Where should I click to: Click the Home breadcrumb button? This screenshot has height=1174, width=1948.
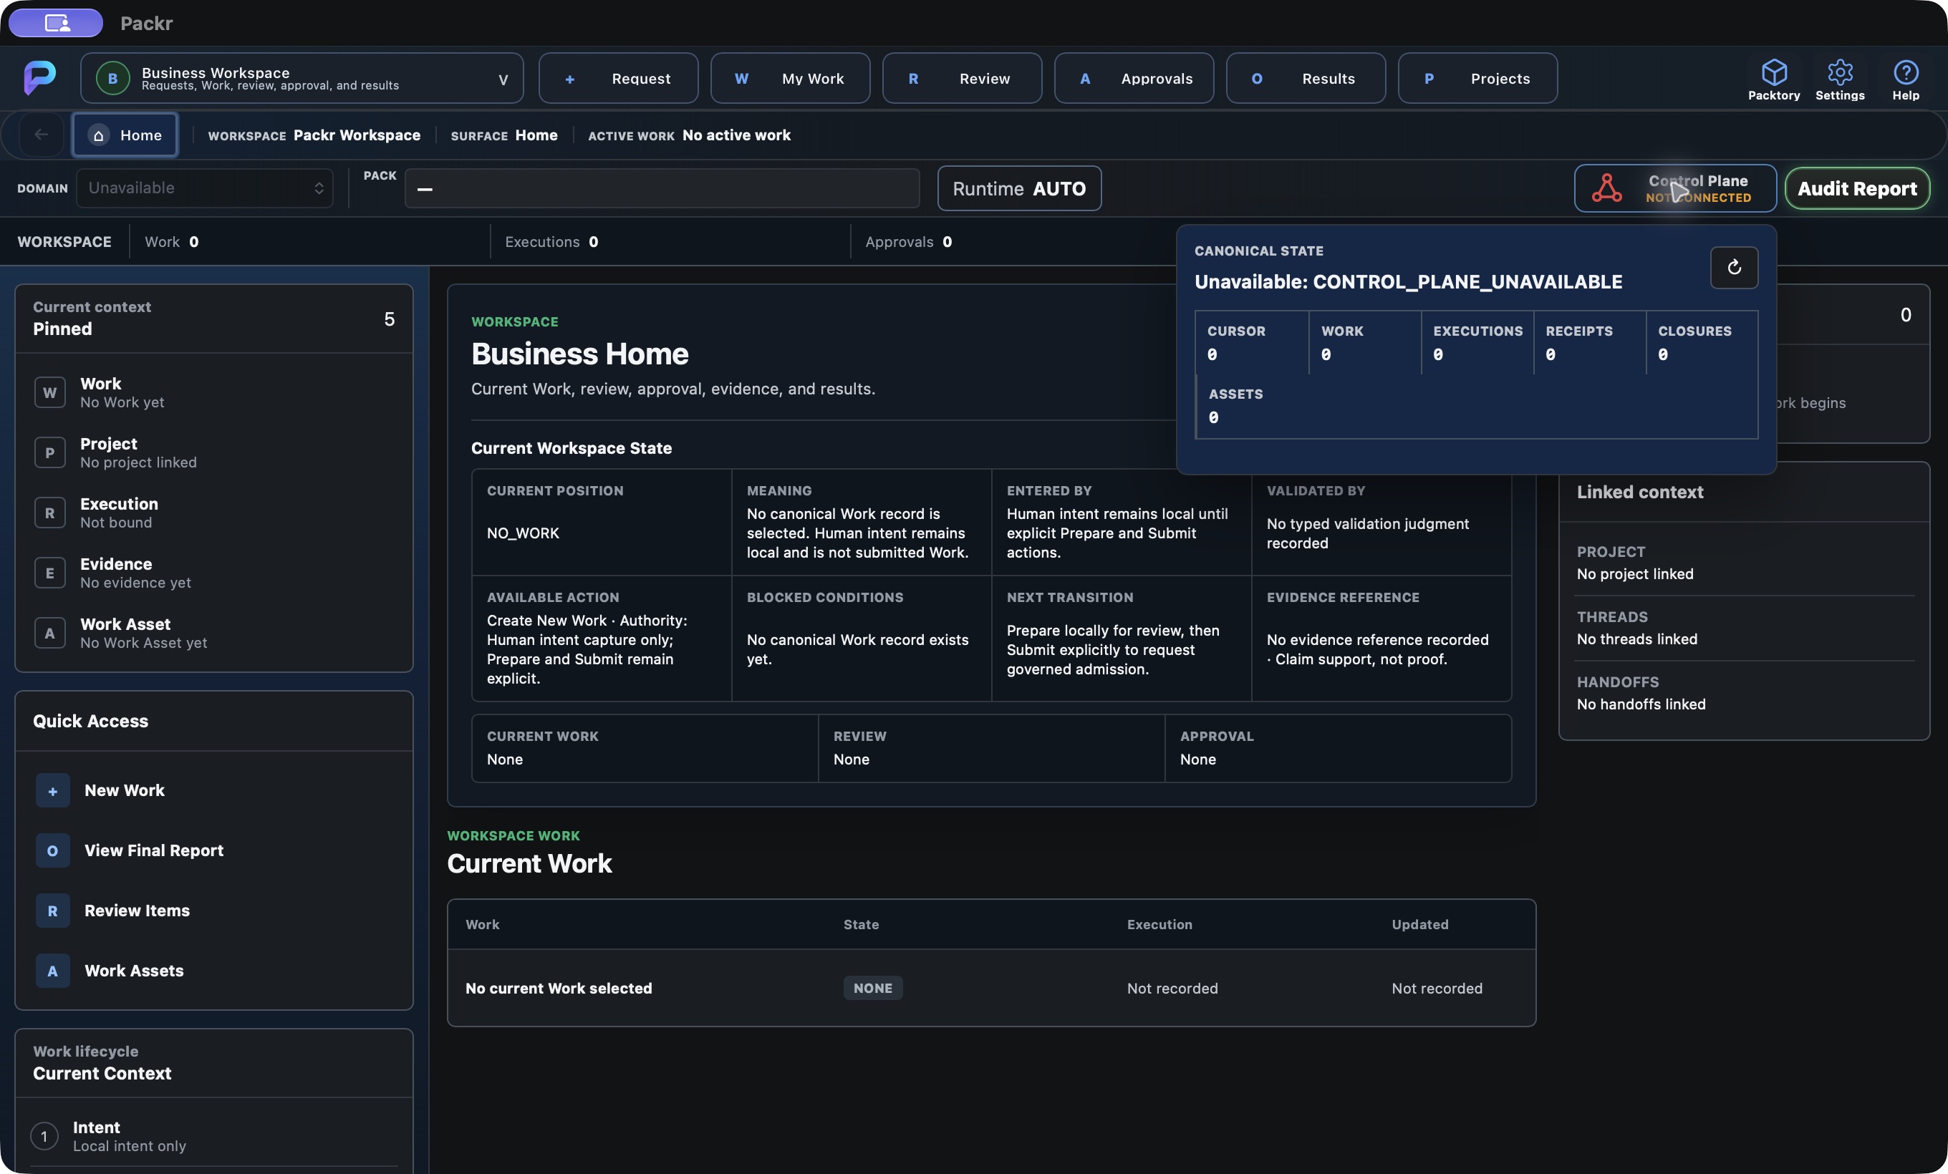pyautogui.click(x=125, y=135)
